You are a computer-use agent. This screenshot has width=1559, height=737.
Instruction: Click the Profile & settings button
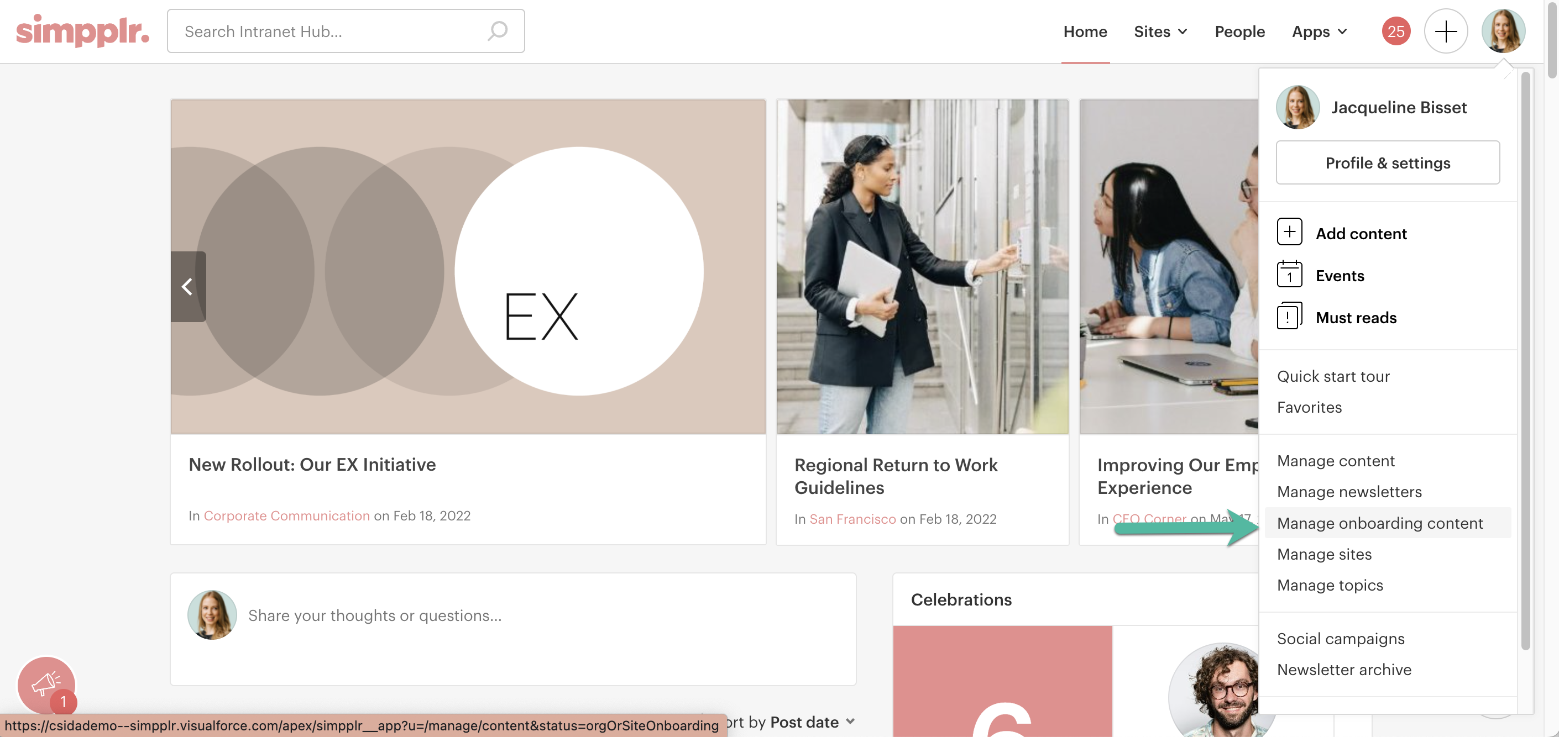(x=1387, y=162)
